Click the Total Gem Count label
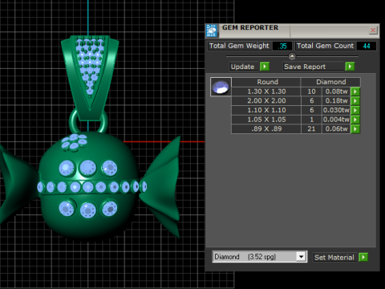385x289 pixels. (x=325, y=46)
